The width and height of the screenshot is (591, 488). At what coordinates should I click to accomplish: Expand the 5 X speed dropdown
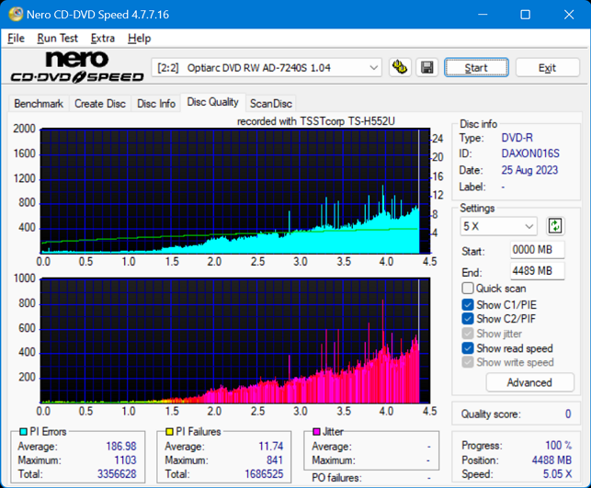tap(498, 226)
